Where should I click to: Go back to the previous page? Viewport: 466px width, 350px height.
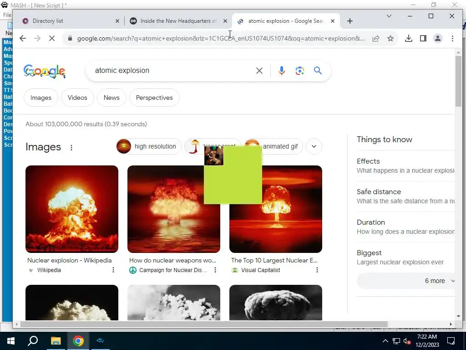23,38
